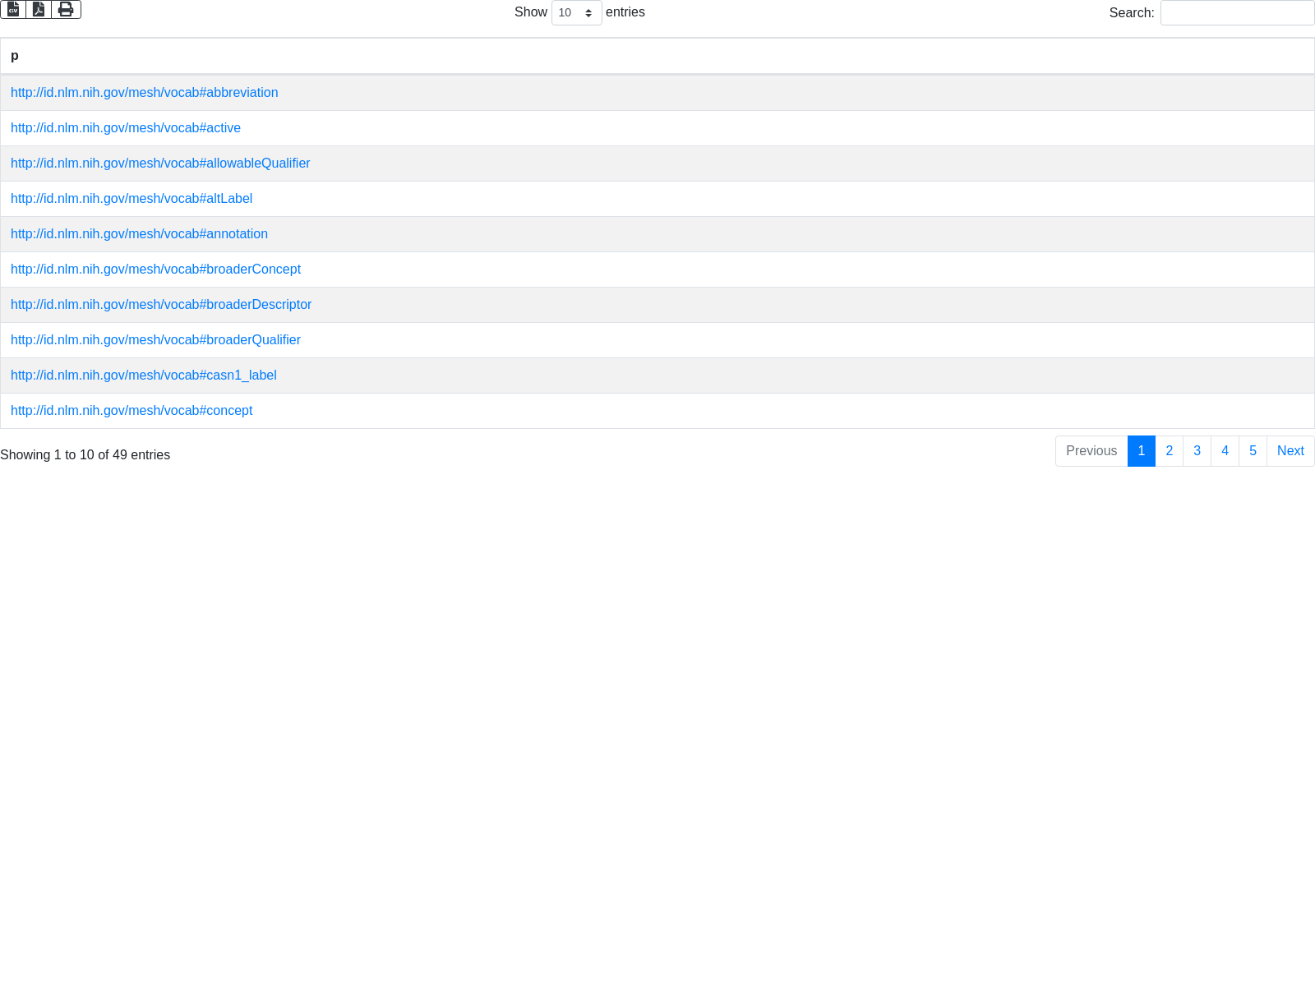Open the vocab#concept link

[x=131, y=411]
